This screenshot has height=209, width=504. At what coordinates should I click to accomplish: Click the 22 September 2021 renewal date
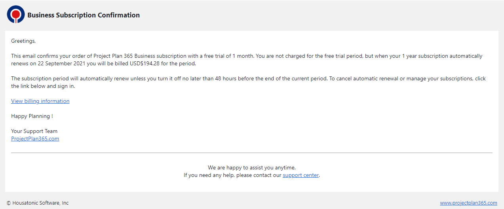click(x=61, y=63)
